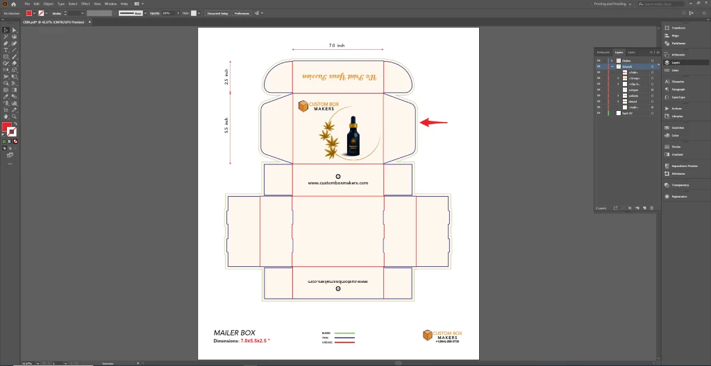711x366 pixels.
Task: Select the Type tool
Action: click(x=6, y=50)
